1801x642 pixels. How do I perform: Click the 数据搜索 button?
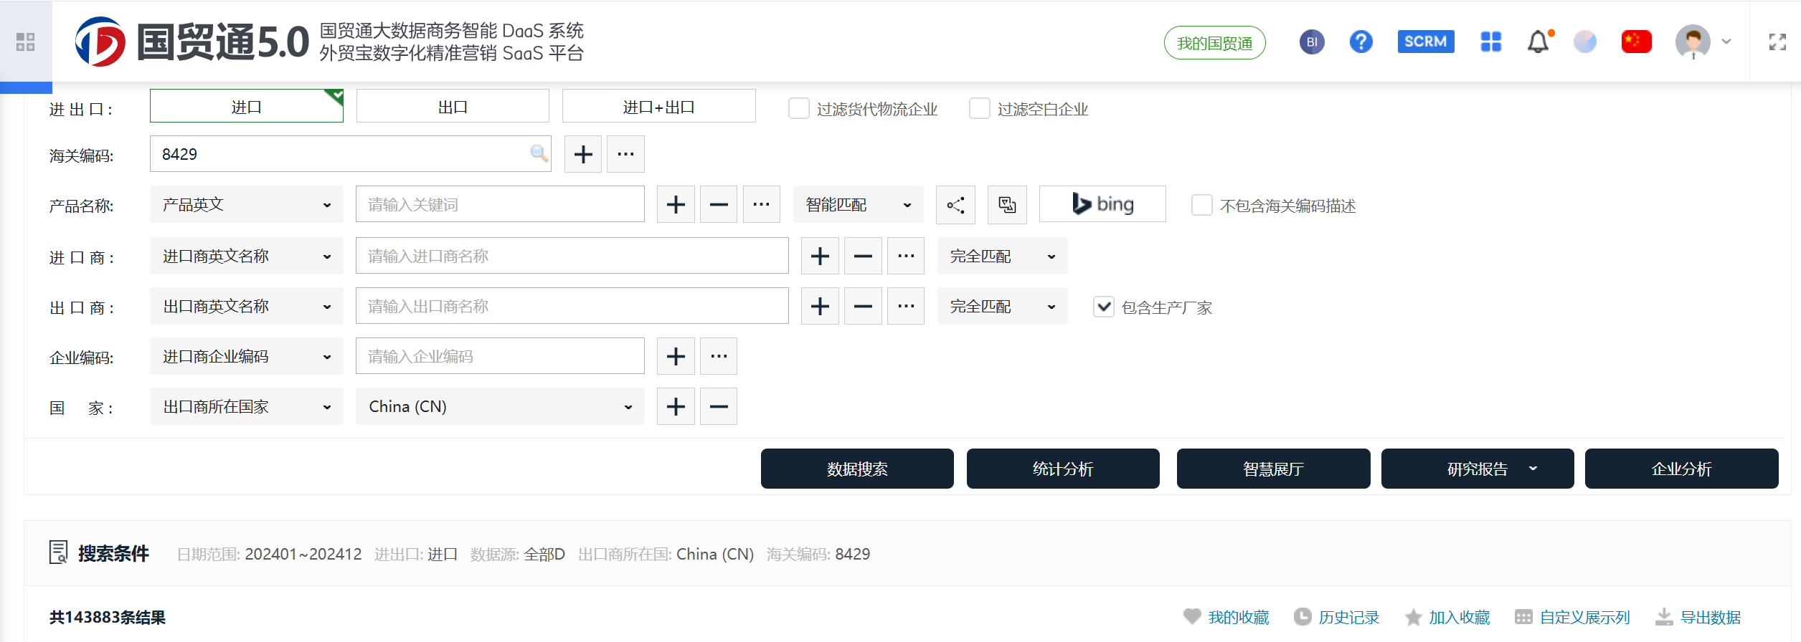click(857, 469)
